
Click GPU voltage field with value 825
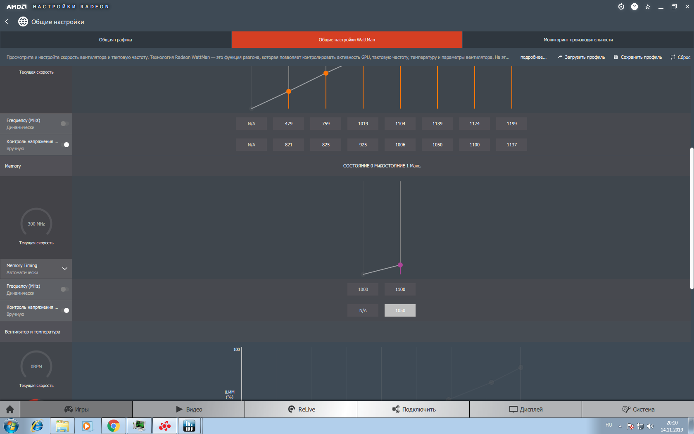point(326,145)
